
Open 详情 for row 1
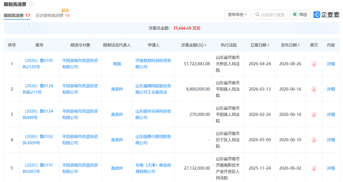pyautogui.click(x=331, y=64)
